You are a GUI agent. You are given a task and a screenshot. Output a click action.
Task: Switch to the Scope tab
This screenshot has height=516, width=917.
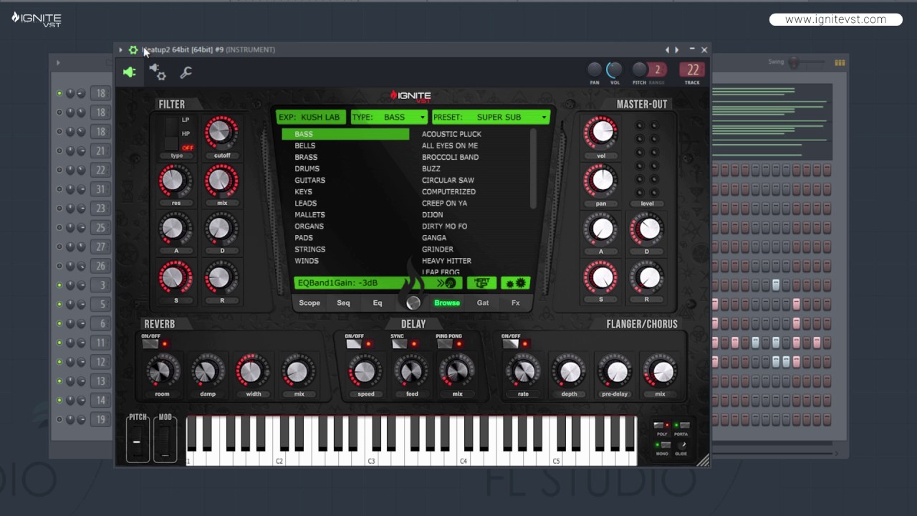pos(309,303)
